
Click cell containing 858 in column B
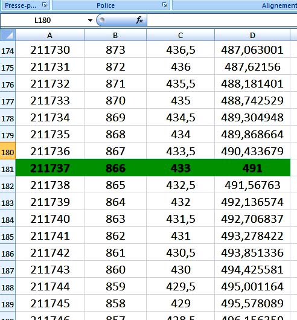pos(115,303)
